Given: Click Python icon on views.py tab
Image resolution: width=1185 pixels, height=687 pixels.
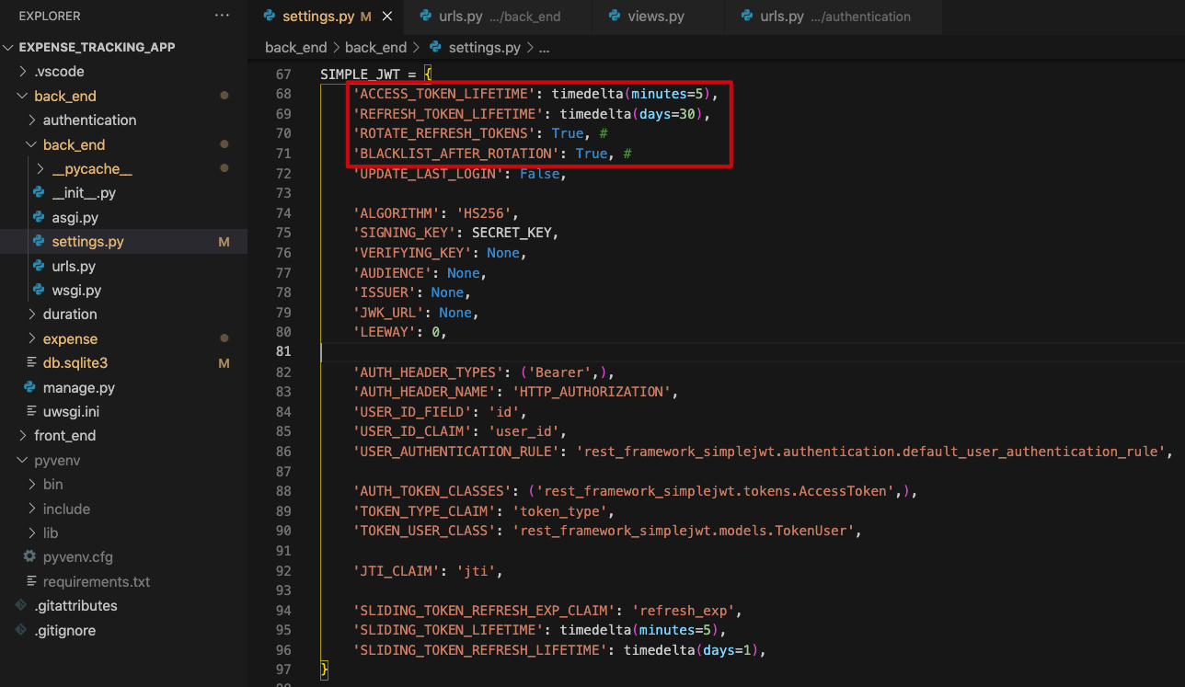Looking at the screenshot, I should click(x=615, y=17).
